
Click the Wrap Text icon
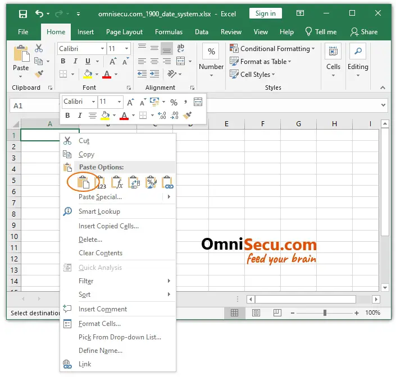[x=180, y=48]
